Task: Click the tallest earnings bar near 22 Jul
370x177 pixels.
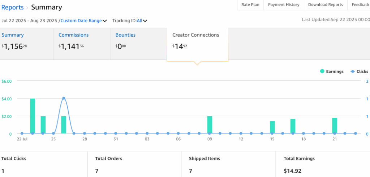Action: pos(33,116)
